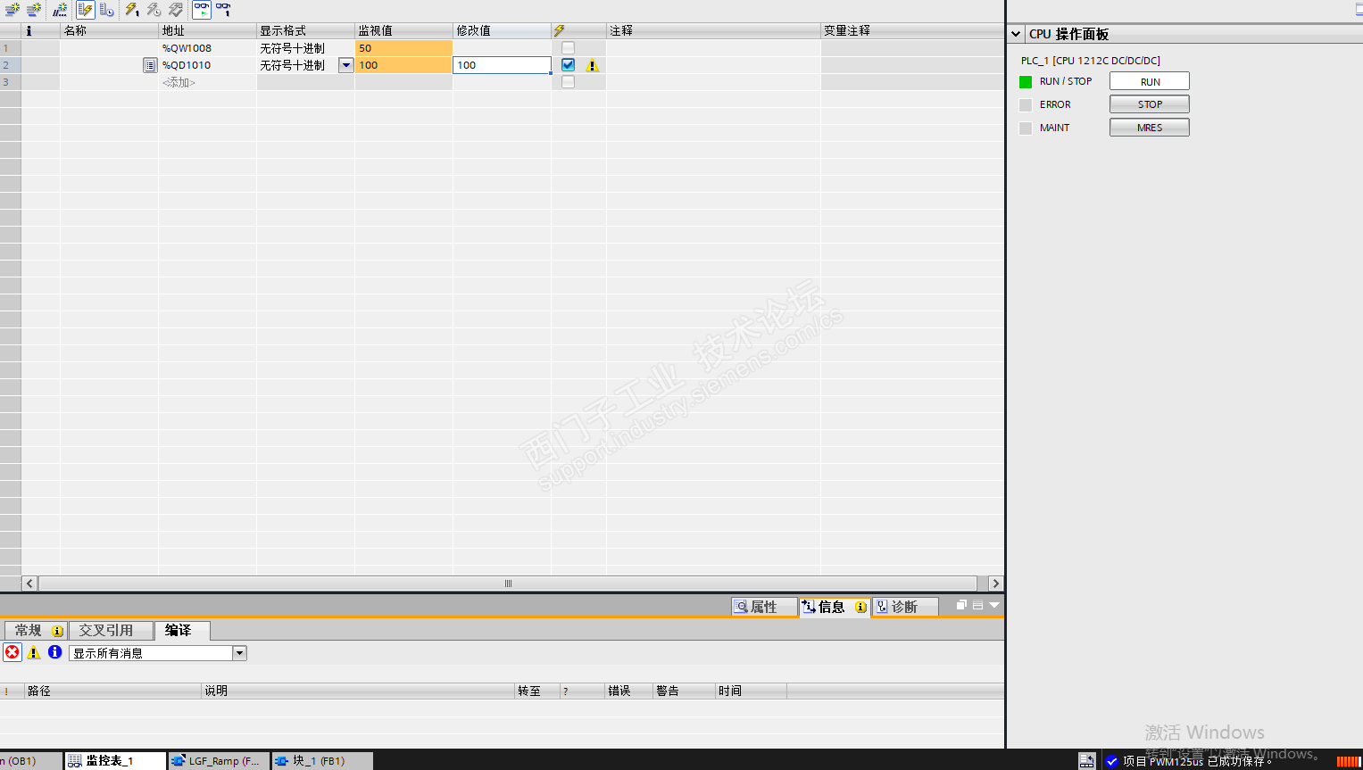Switch to the 监控表_1 editor tab
Image resolution: width=1363 pixels, height=770 pixels.
[x=115, y=761]
